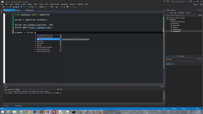Open the FILE menu
This screenshot has width=203, height=114.
(x=2, y=4)
